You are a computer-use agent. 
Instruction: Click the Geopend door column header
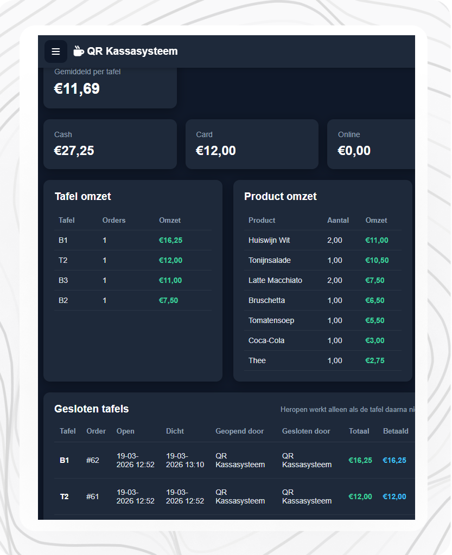pos(240,431)
